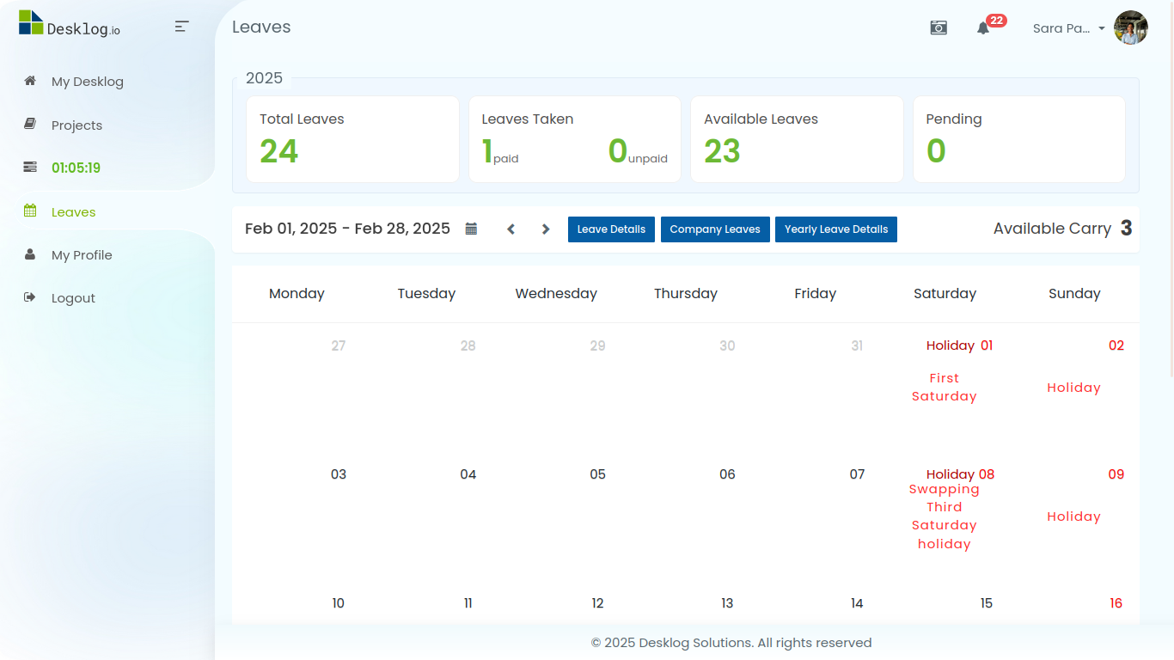Select the Logout menu item
This screenshot has height=660, width=1174.
[x=73, y=298]
